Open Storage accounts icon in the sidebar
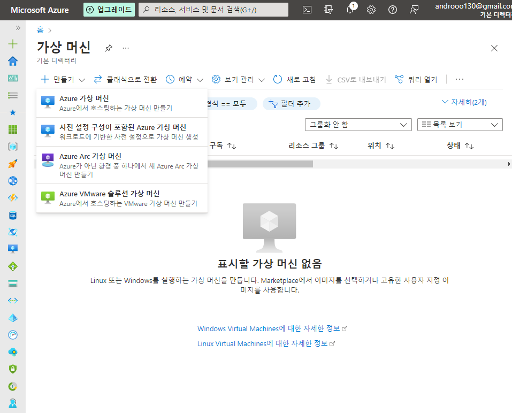512x413 pixels. [x=13, y=284]
